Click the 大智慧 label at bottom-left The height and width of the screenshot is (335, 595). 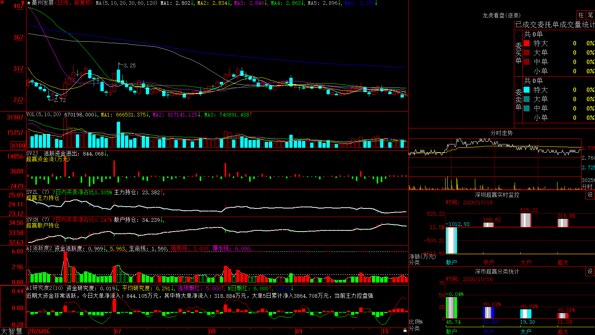(x=12, y=331)
